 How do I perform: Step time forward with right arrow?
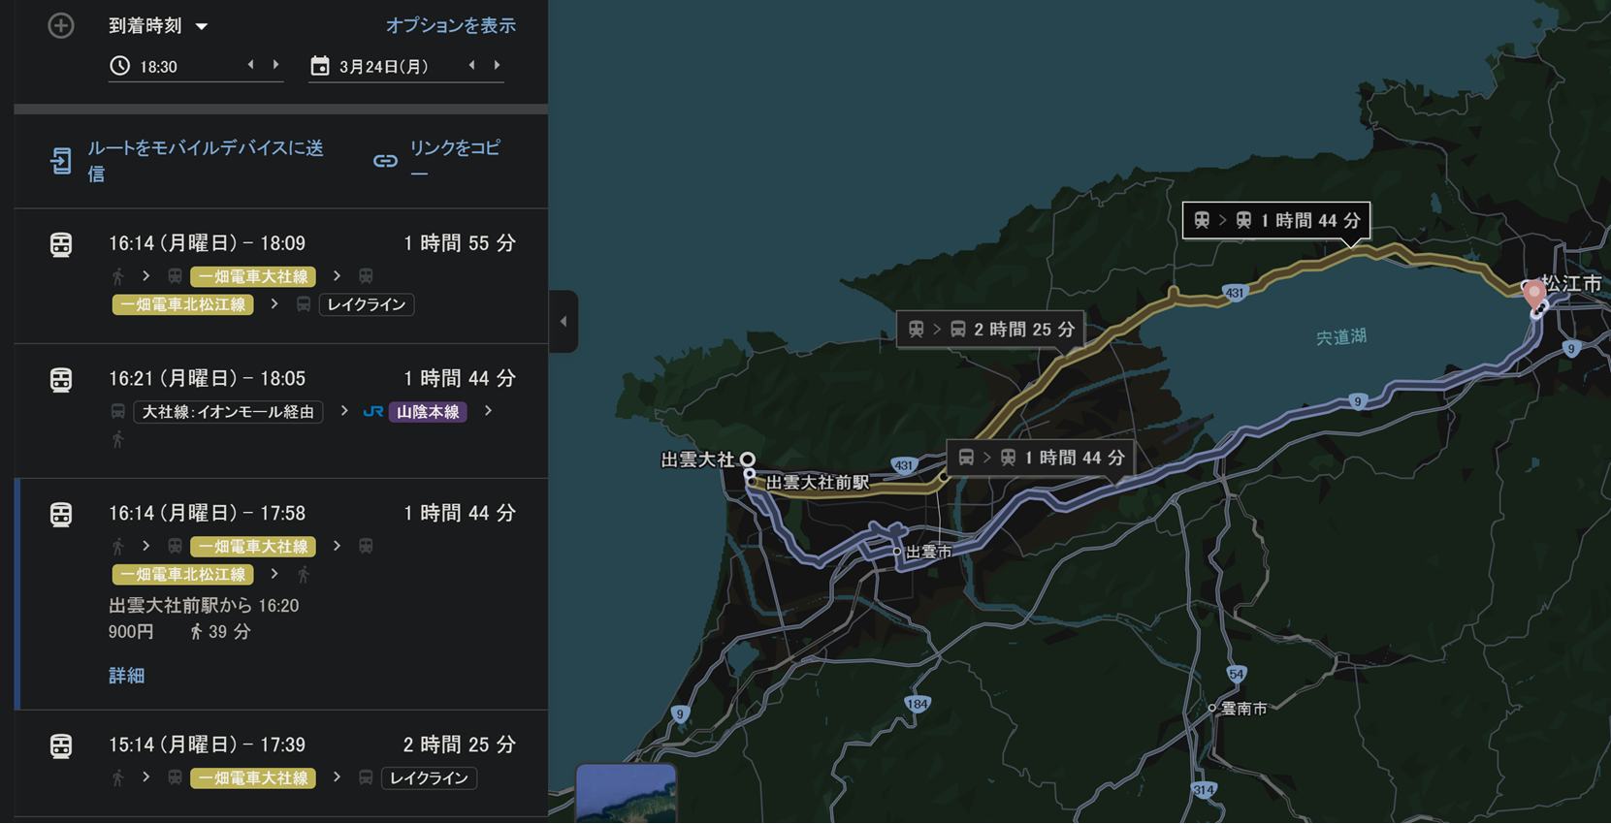276,65
